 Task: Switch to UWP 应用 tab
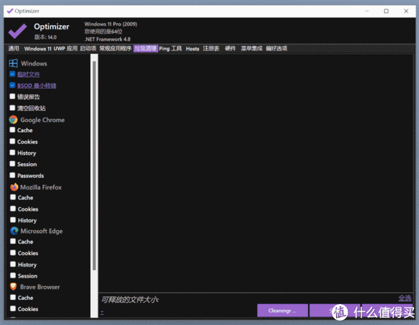66,49
